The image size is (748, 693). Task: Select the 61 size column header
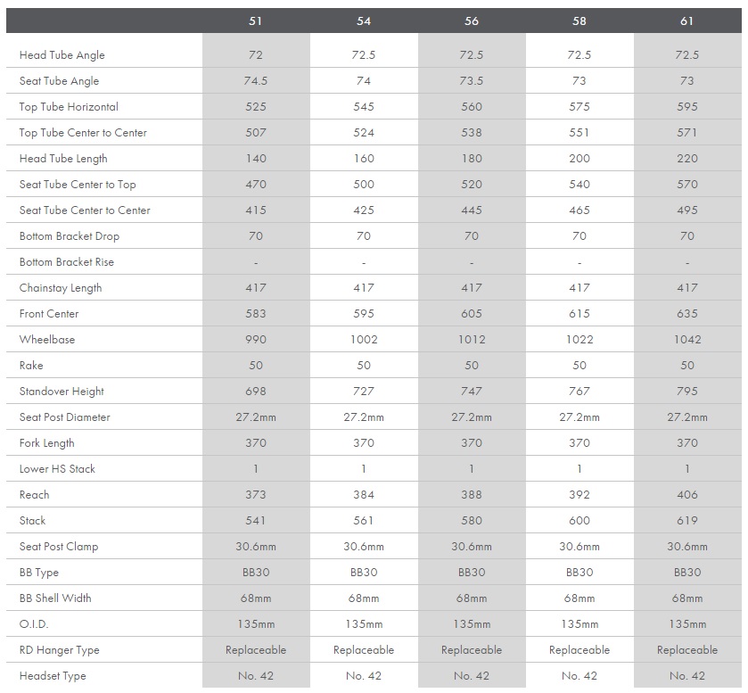point(686,21)
